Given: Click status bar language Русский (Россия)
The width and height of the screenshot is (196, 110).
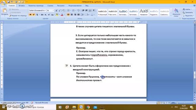Looking at the screenshot, I should 42,103.
